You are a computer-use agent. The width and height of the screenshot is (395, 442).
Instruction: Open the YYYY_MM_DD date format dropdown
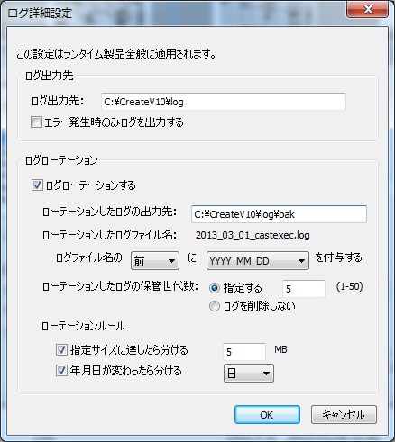click(x=258, y=261)
